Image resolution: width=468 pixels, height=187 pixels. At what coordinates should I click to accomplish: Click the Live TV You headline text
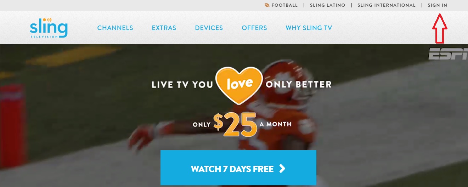click(182, 85)
